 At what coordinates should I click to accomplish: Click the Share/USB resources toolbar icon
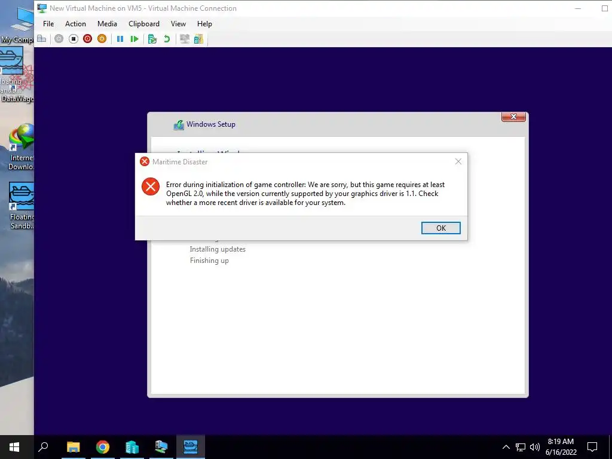pyautogui.click(x=198, y=39)
